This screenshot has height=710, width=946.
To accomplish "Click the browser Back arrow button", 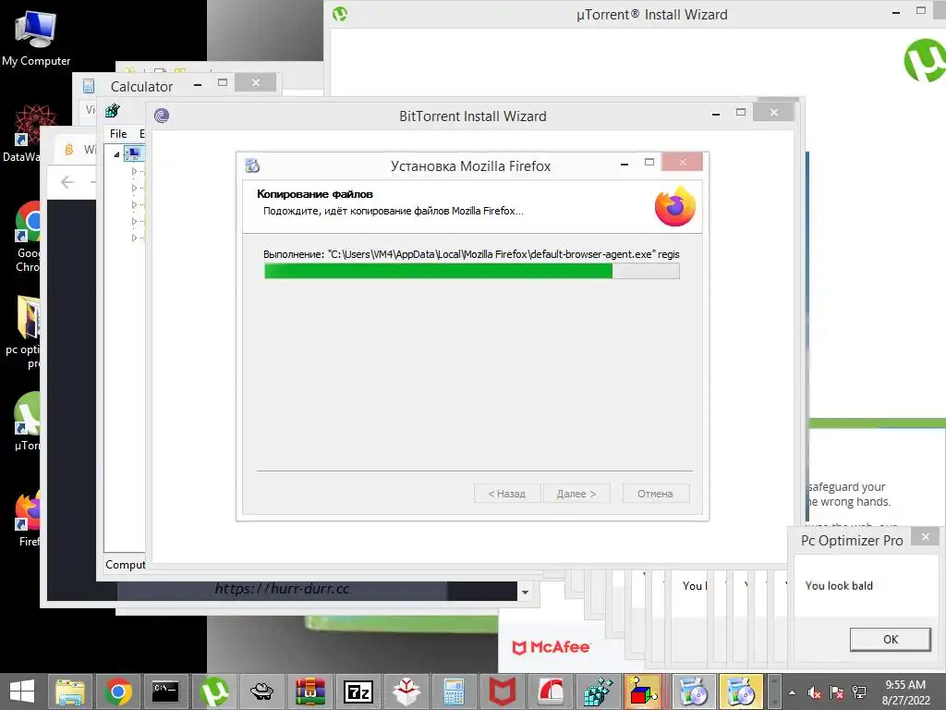I will (67, 182).
